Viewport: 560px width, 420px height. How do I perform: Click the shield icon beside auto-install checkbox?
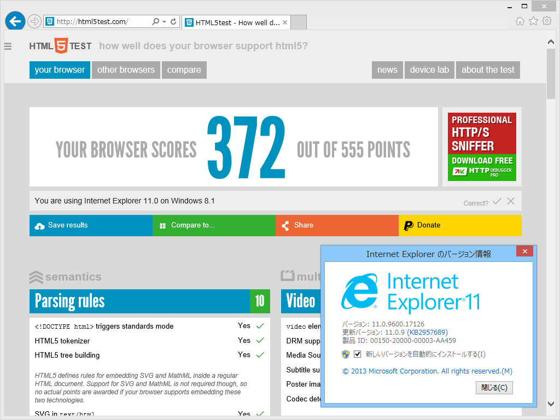click(x=346, y=354)
